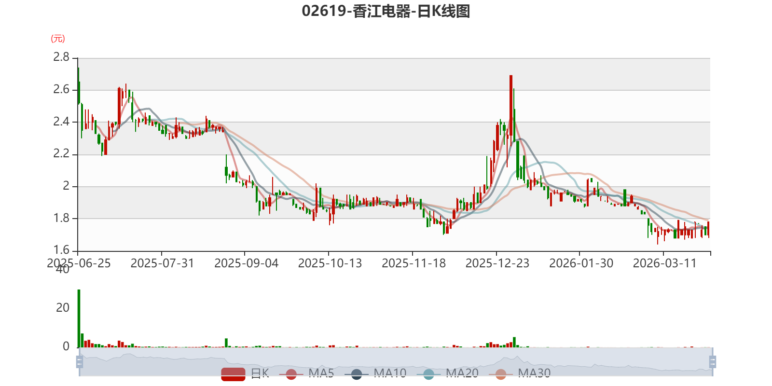The height and width of the screenshot is (386, 772).
Task: Click the 2025-11-18 axis date
Action: pos(414,263)
